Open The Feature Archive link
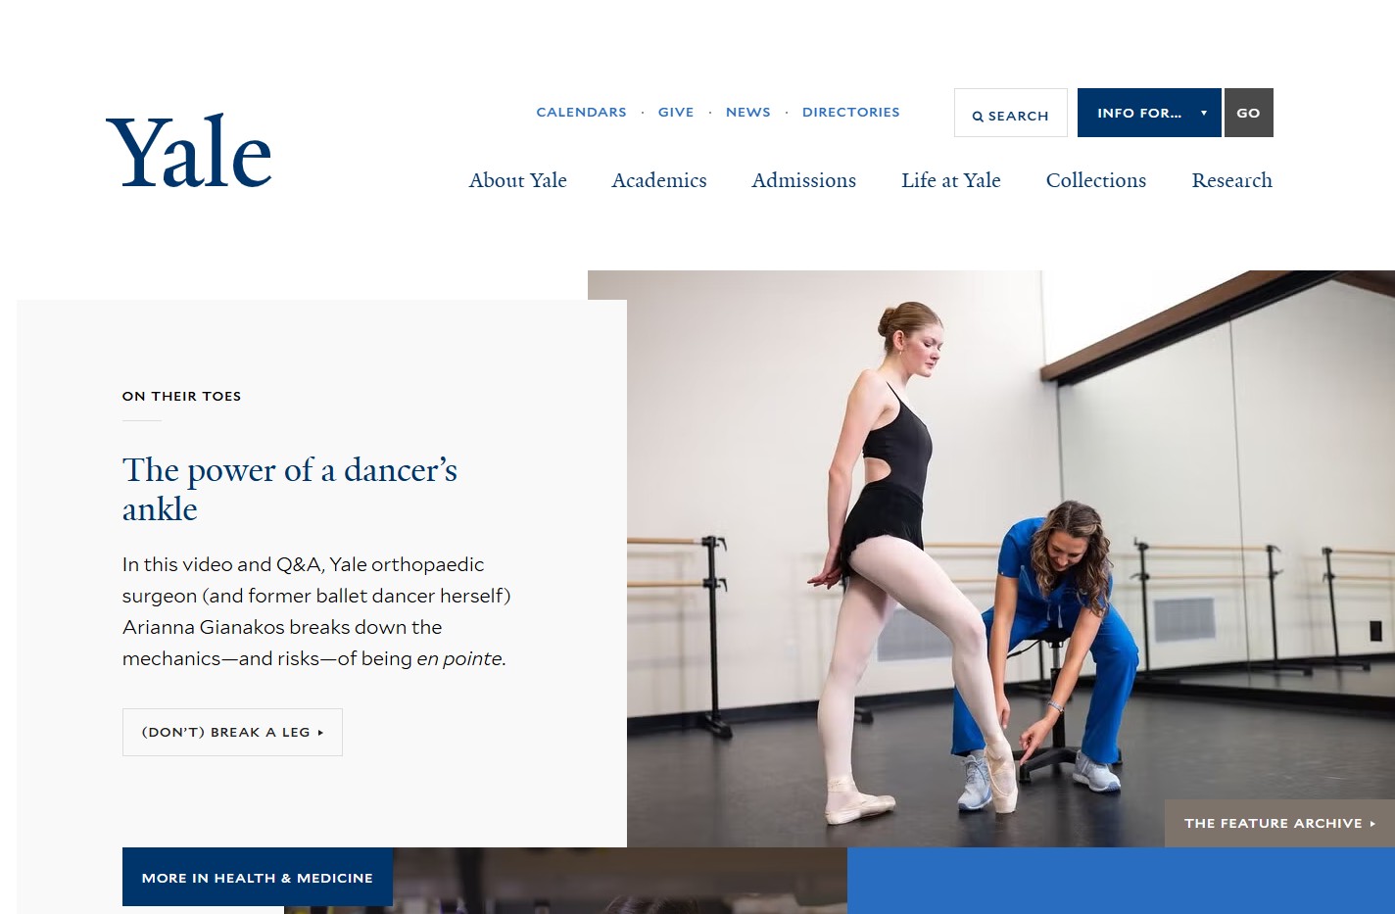1395x914 pixels. [1279, 823]
